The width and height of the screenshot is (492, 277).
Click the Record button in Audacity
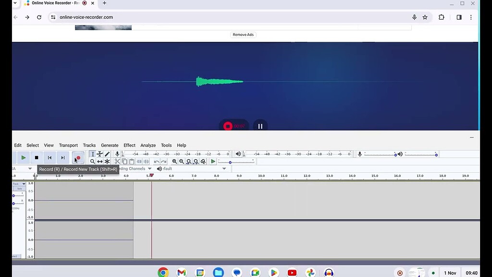coord(78,157)
